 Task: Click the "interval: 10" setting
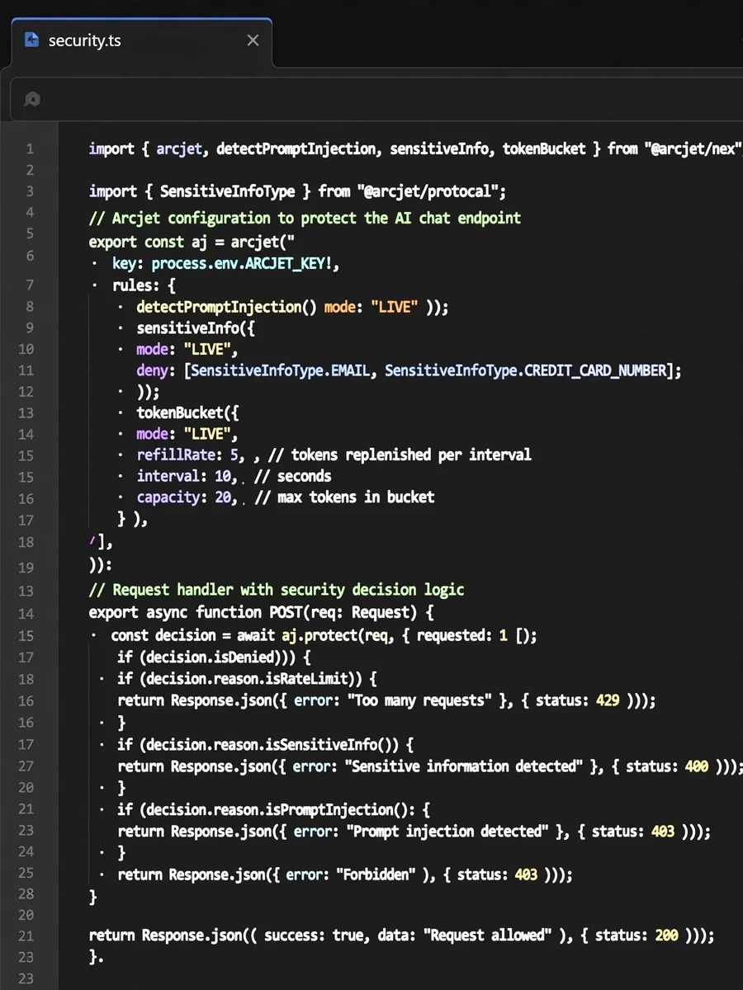(x=186, y=476)
